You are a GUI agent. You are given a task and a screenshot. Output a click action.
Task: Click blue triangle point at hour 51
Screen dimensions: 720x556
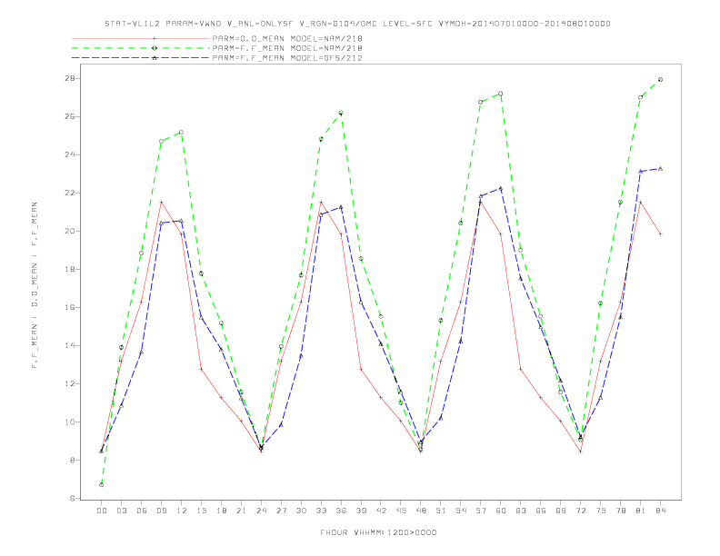(x=441, y=418)
